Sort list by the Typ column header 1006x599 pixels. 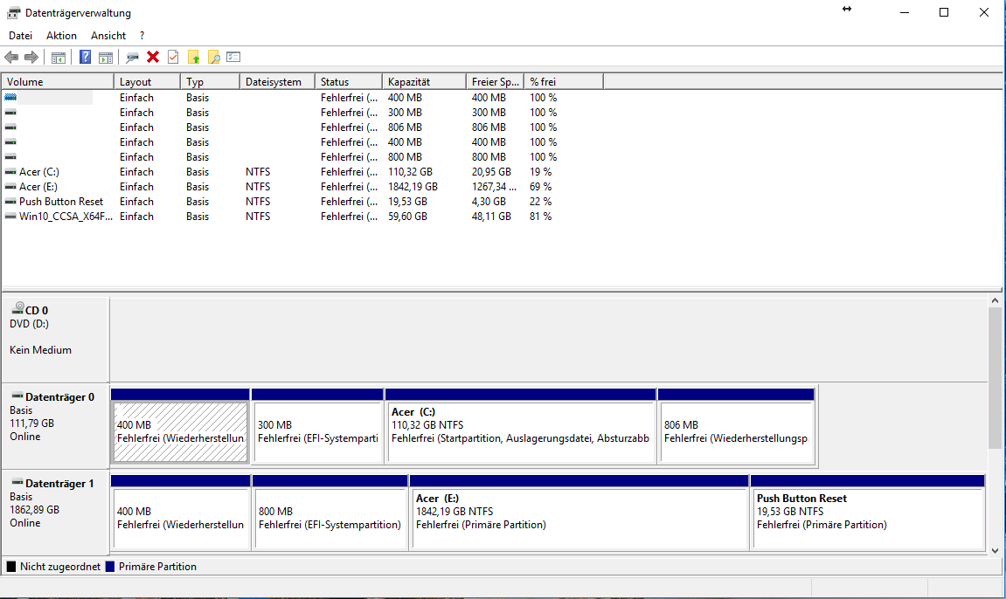(210, 82)
